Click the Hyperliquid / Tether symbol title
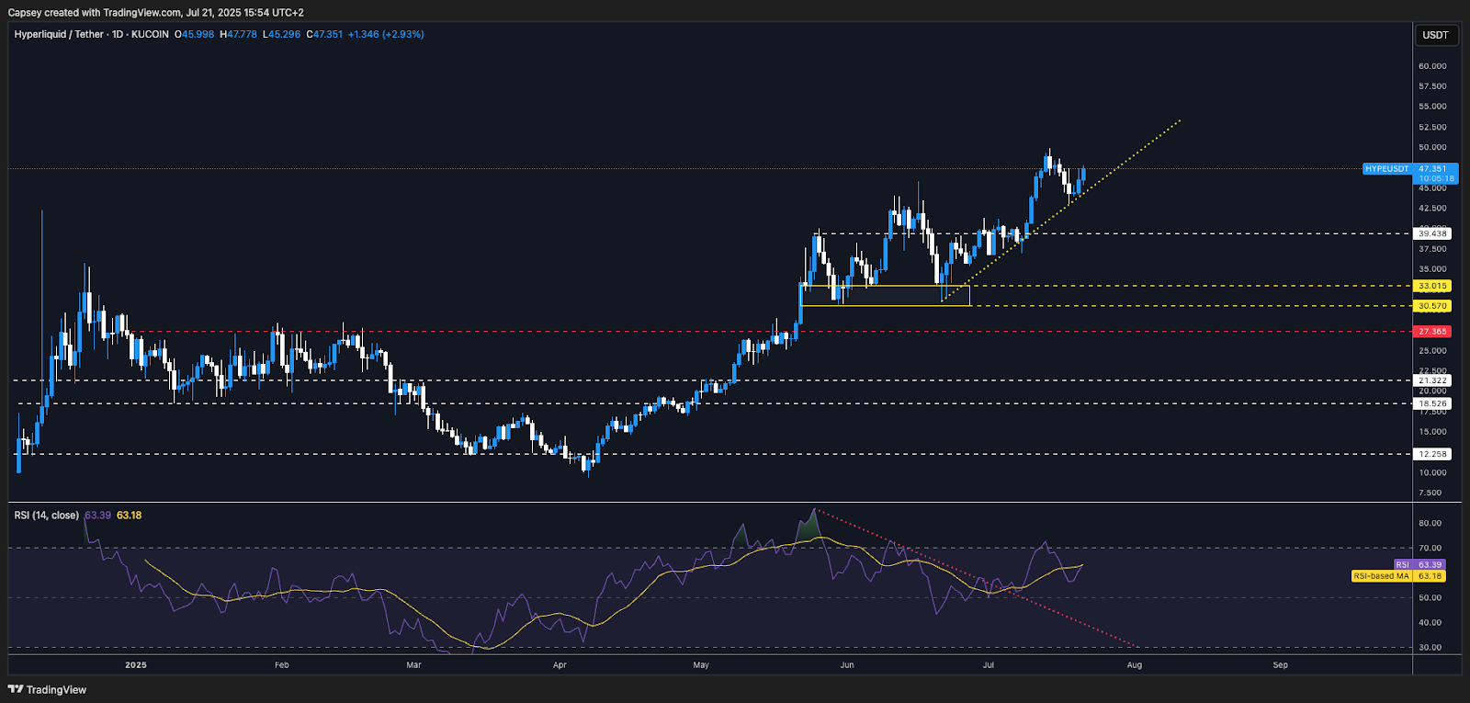Screen dimensions: 1470x703 (x=59, y=34)
